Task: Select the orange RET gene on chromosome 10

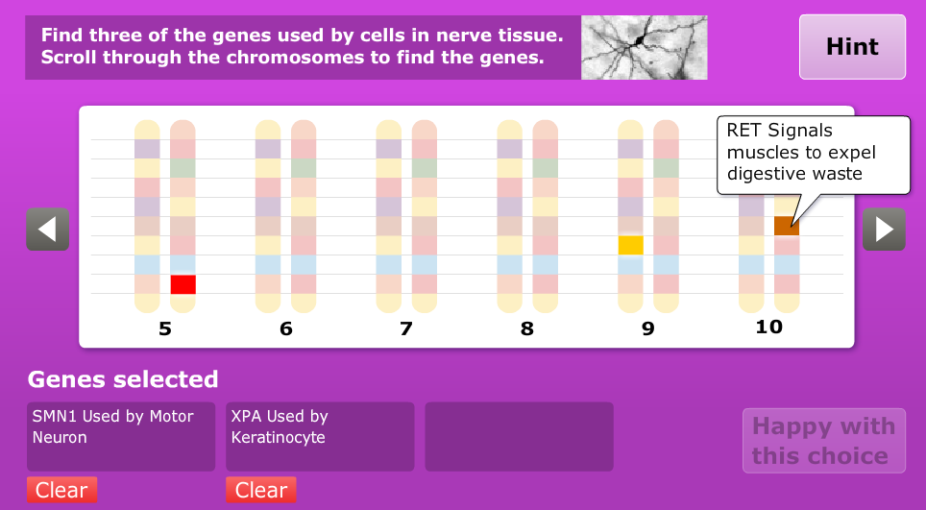Action: tap(787, 227)
